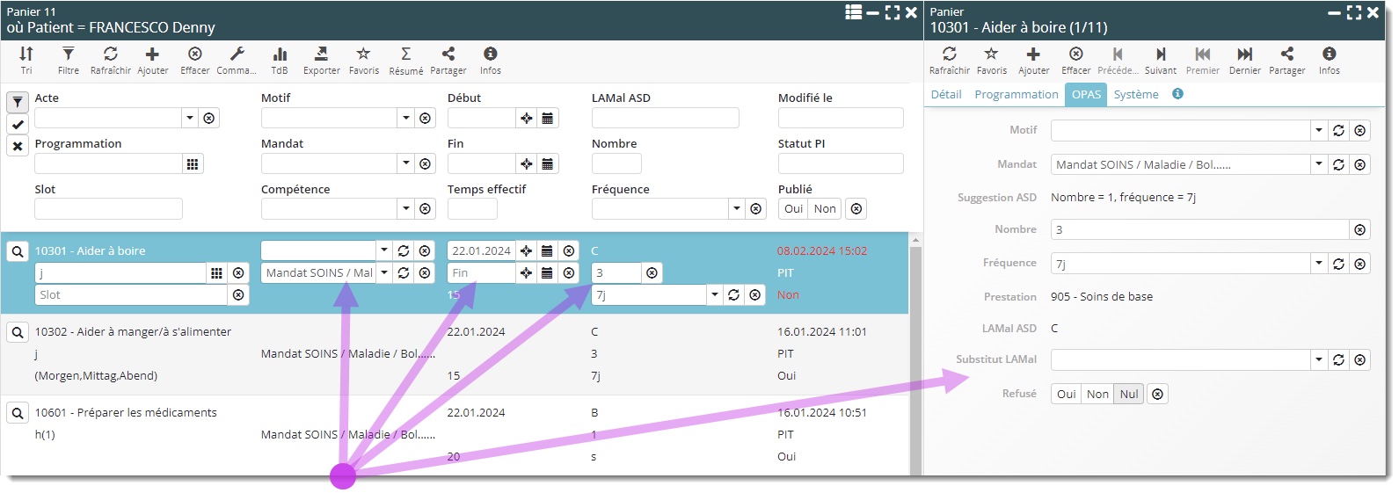This screenshot has height=493, width=1399.
Task: Set Refusé to Nul
Action: [1128, 395]
